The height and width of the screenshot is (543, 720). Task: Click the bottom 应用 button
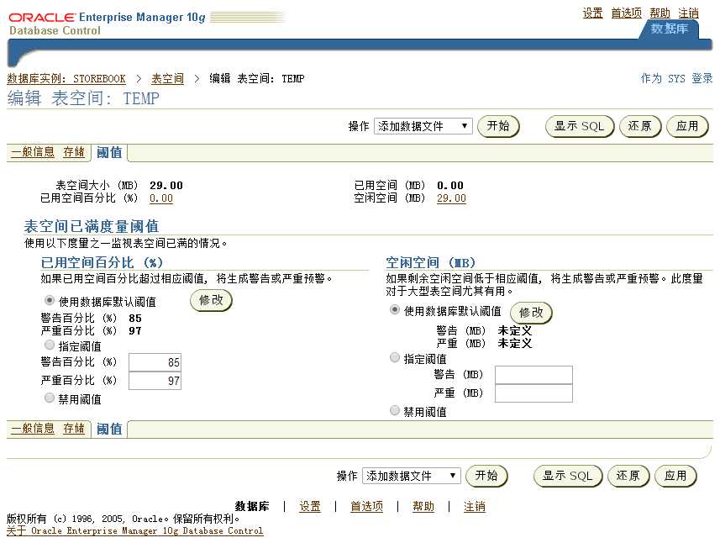(675, 476)
